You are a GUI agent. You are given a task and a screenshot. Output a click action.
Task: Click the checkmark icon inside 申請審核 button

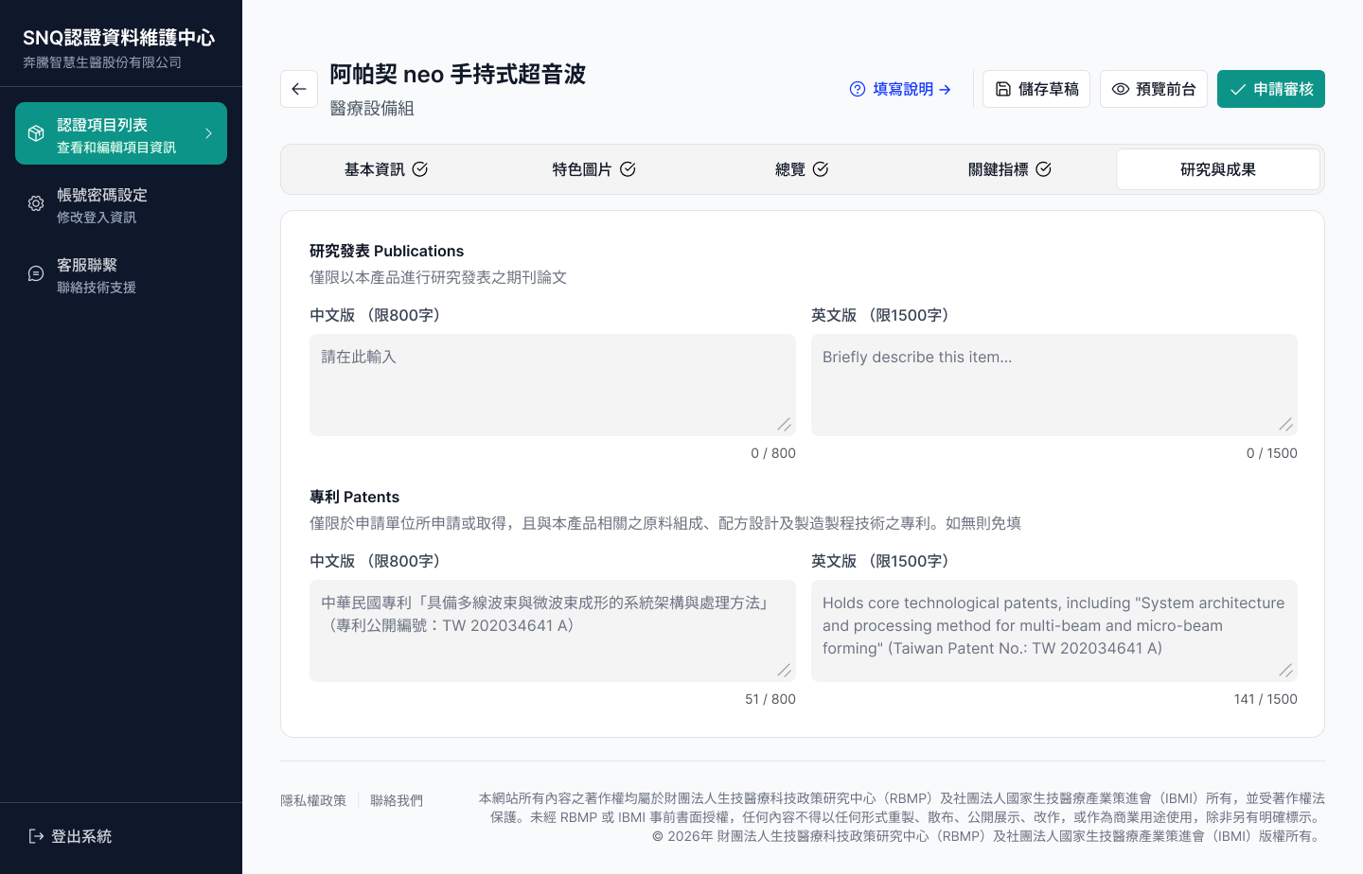pos(1237,88)
